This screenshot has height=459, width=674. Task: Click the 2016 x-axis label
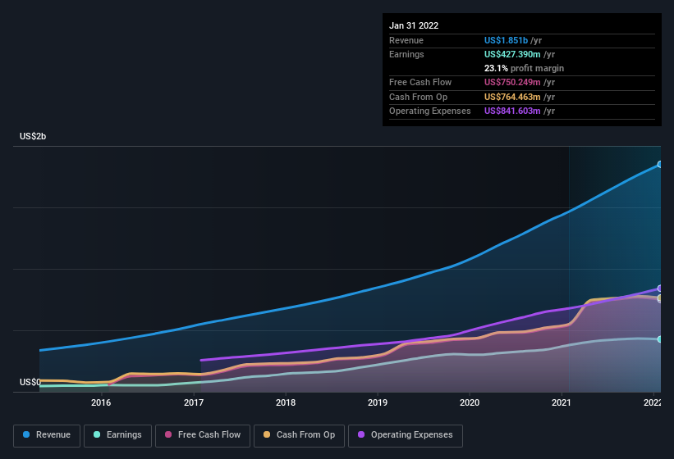[101, 402]
